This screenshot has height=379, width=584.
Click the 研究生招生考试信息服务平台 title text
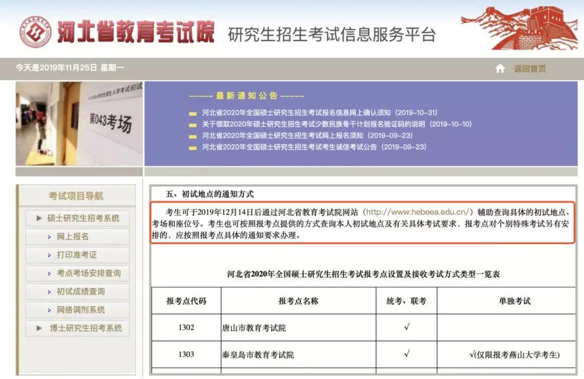pyautogui.click(x=332, y=35)
